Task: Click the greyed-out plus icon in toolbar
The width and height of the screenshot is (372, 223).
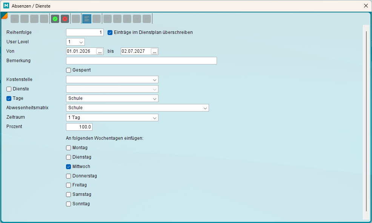Action: 15,19
